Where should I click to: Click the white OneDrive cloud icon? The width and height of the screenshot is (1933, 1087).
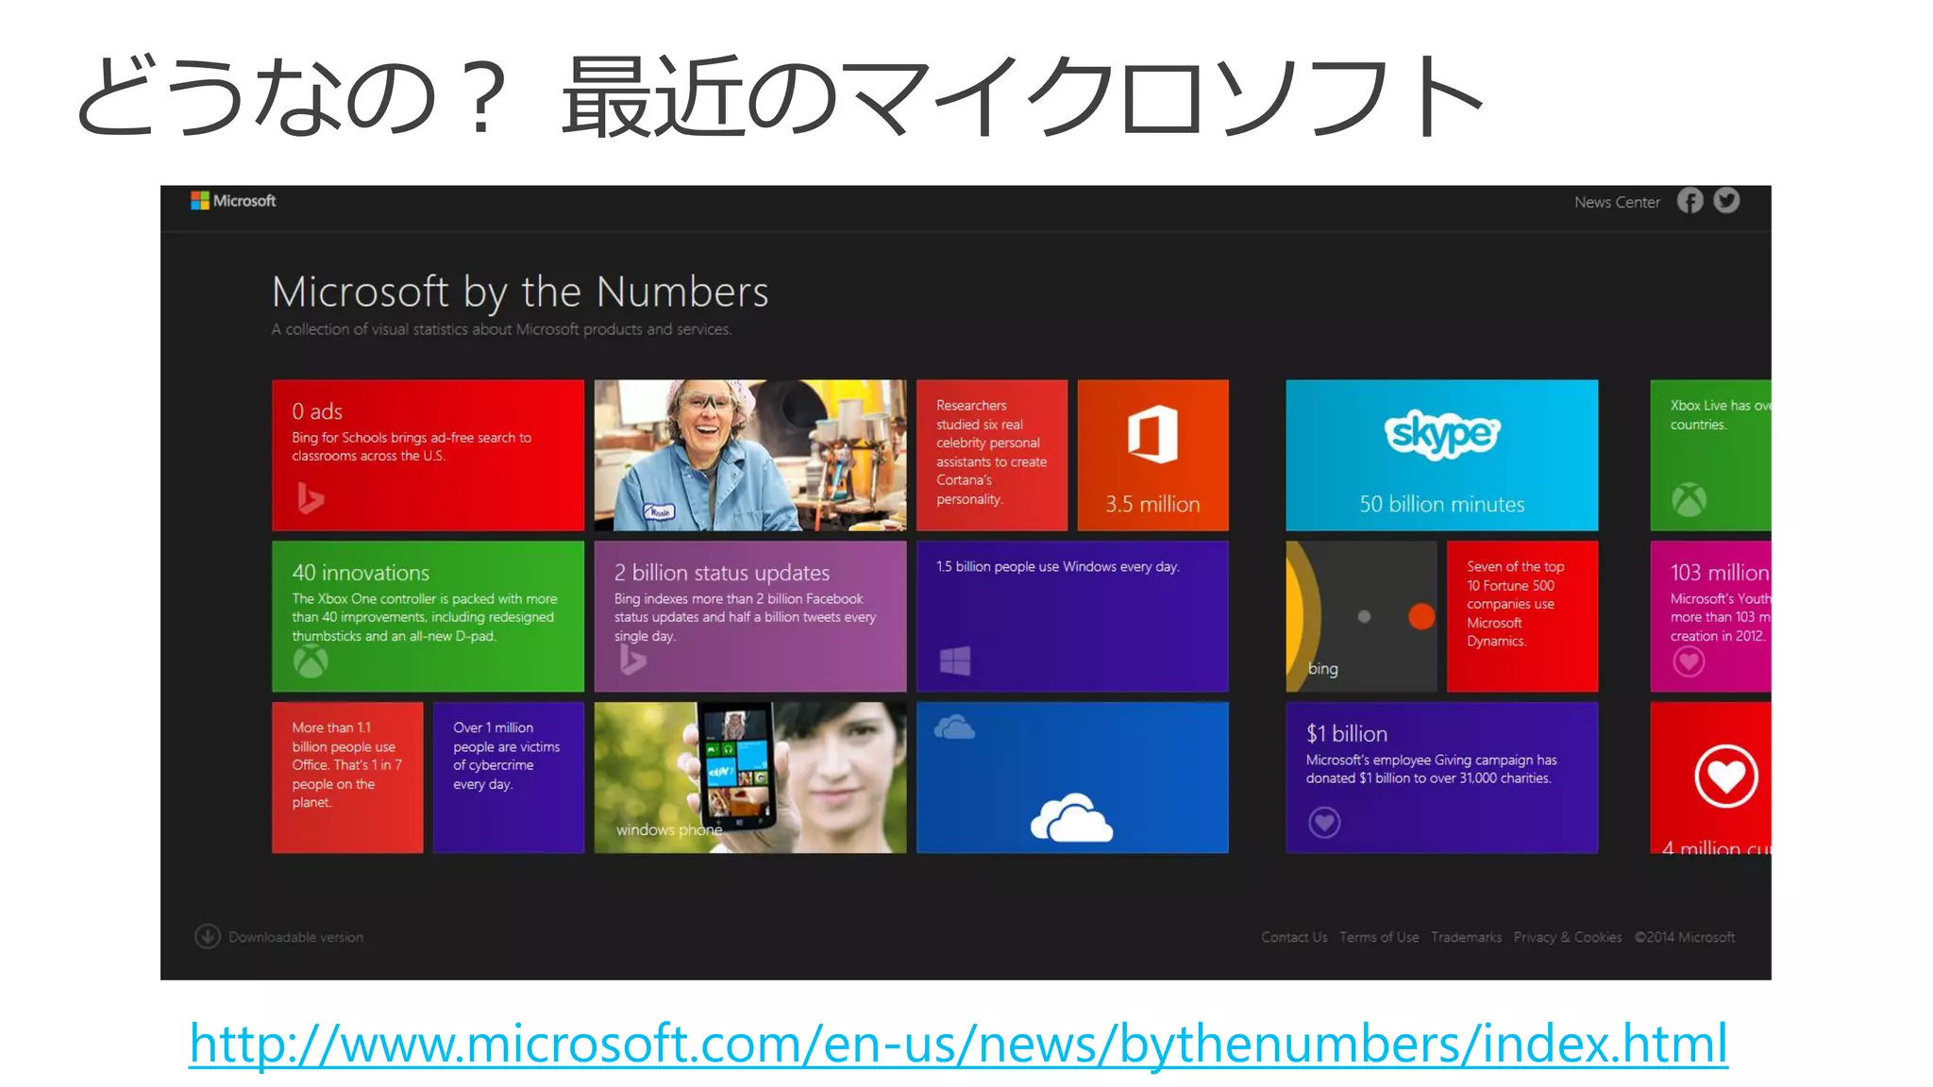point(1071,818)
